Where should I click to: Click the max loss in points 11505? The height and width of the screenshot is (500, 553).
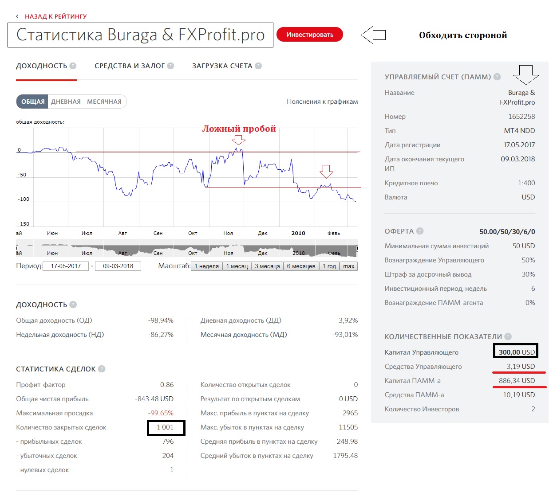[348, 427]
